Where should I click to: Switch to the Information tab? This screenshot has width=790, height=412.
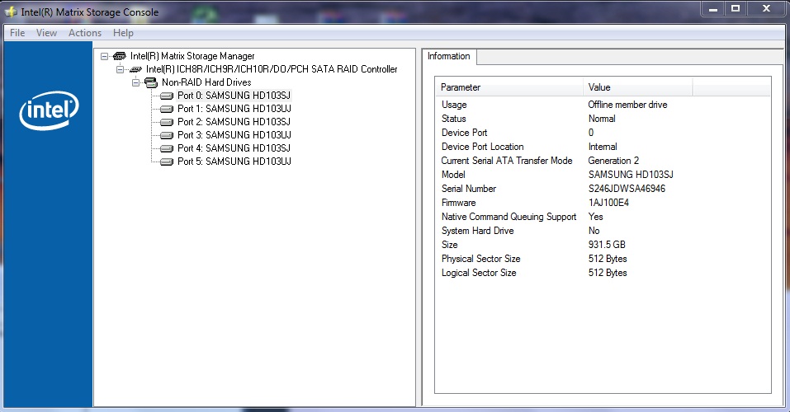click(449, 56)
